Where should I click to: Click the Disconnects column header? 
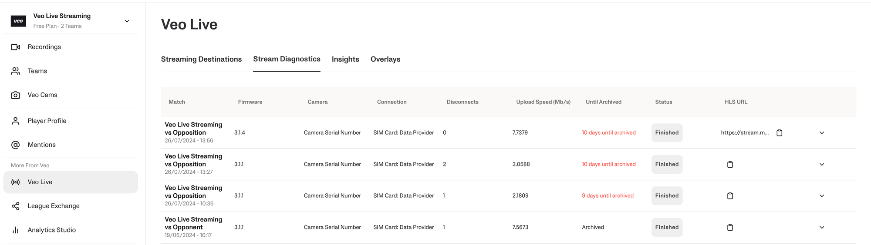(x=463, y=102)
